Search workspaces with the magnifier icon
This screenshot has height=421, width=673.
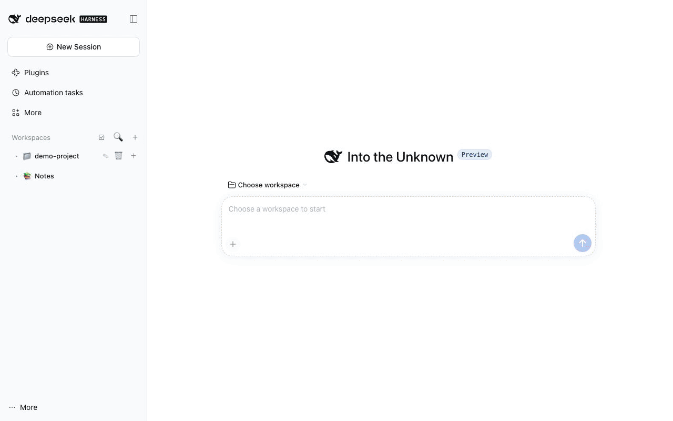[x=118, y=137]
